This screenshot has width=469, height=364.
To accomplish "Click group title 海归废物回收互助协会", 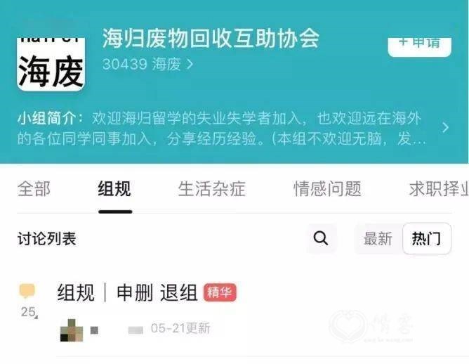I will coord(211,39).
